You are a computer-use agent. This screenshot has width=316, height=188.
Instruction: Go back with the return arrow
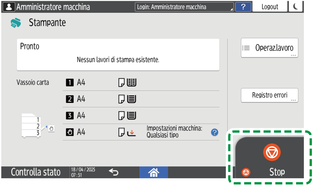[114, 172]
